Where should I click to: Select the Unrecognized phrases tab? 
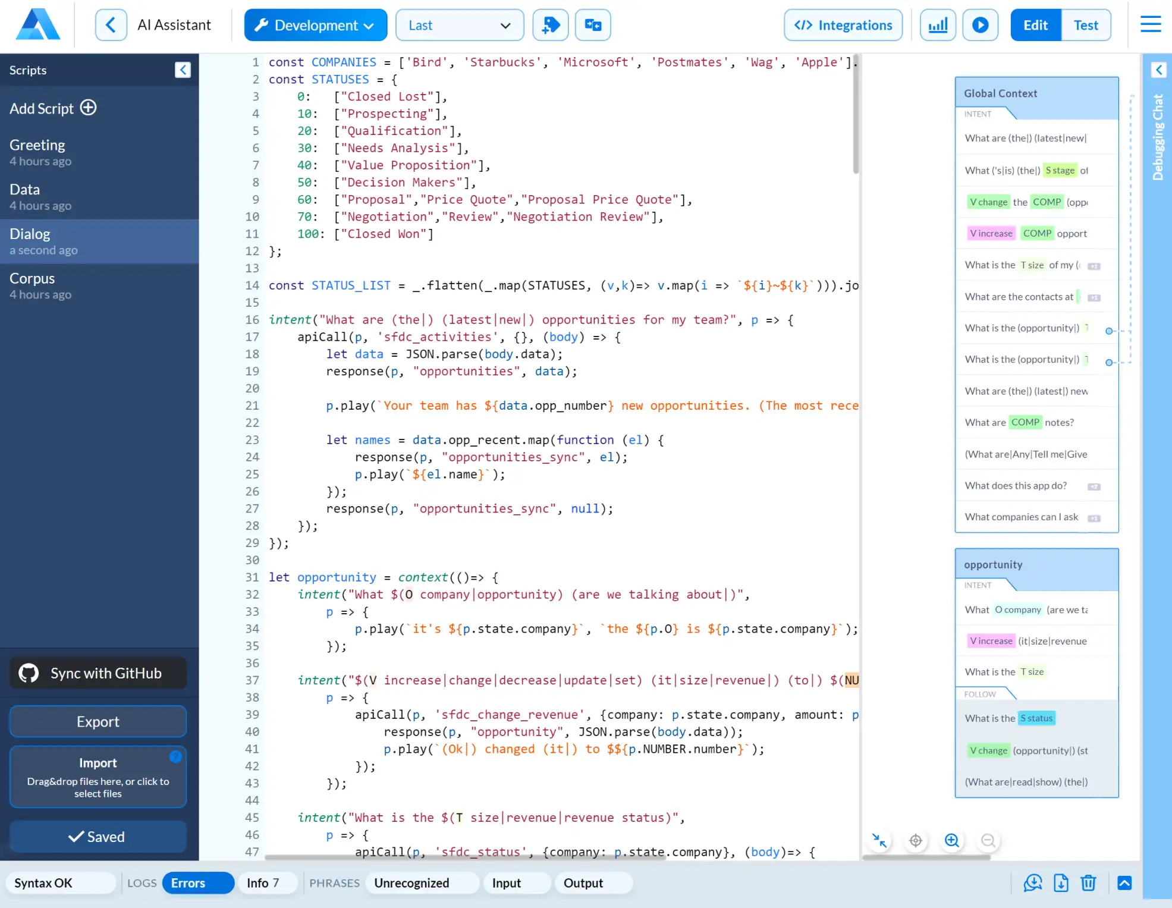(411, 883)
